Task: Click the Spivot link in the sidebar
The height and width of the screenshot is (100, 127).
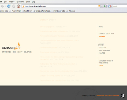Action: click(101, 66)
